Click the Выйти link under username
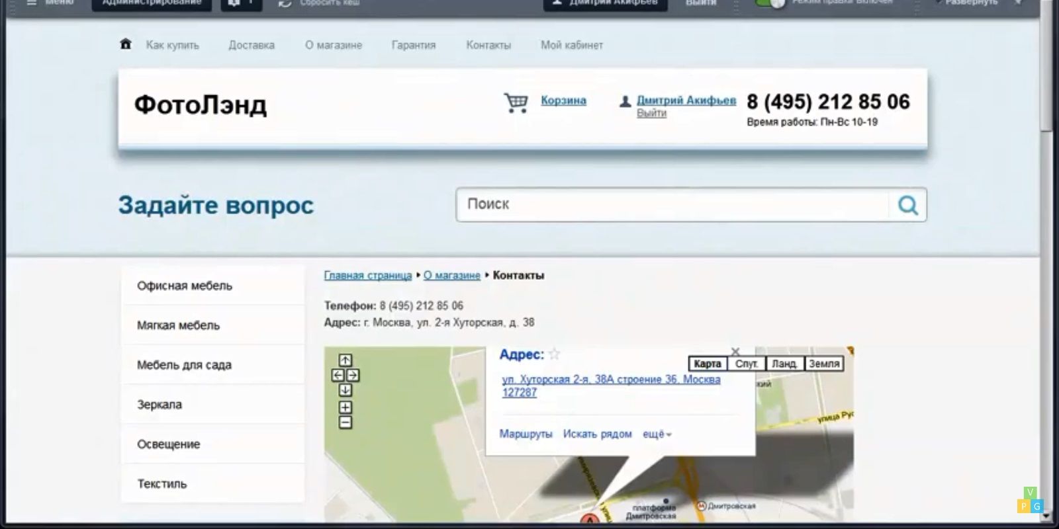The height and width of the screenshot is (529, 1059). [x=651, y=113]
